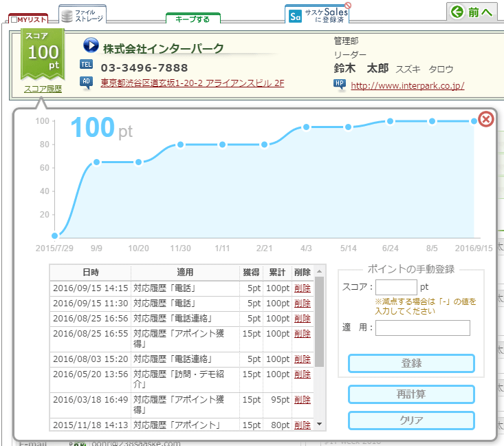Viewport: 504px width, 446px height.
Task: Click the 適用 text field
Action: tap(423, 328)
